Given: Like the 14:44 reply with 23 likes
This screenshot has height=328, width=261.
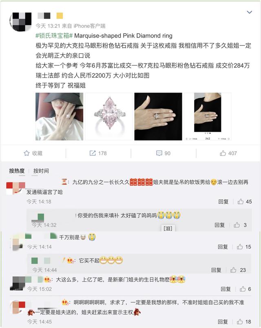Looking at the screenshot, I should (x=233, y=270).
